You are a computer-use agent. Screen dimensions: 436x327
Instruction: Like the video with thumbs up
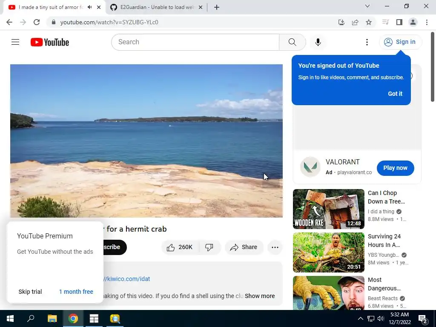click(180, 247)
